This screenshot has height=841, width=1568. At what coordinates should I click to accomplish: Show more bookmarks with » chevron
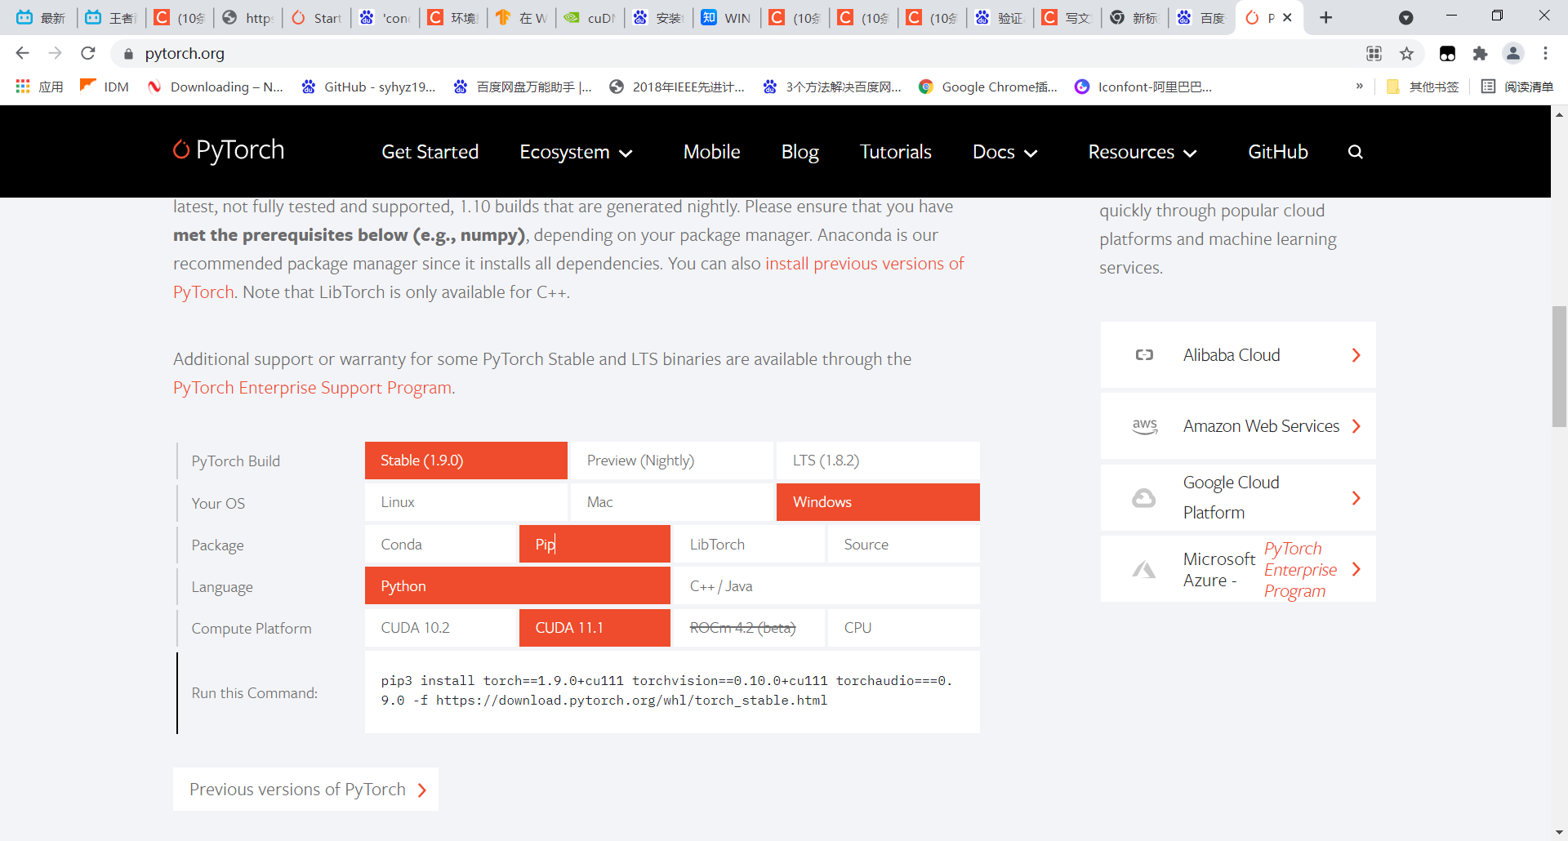point(1359,87)
